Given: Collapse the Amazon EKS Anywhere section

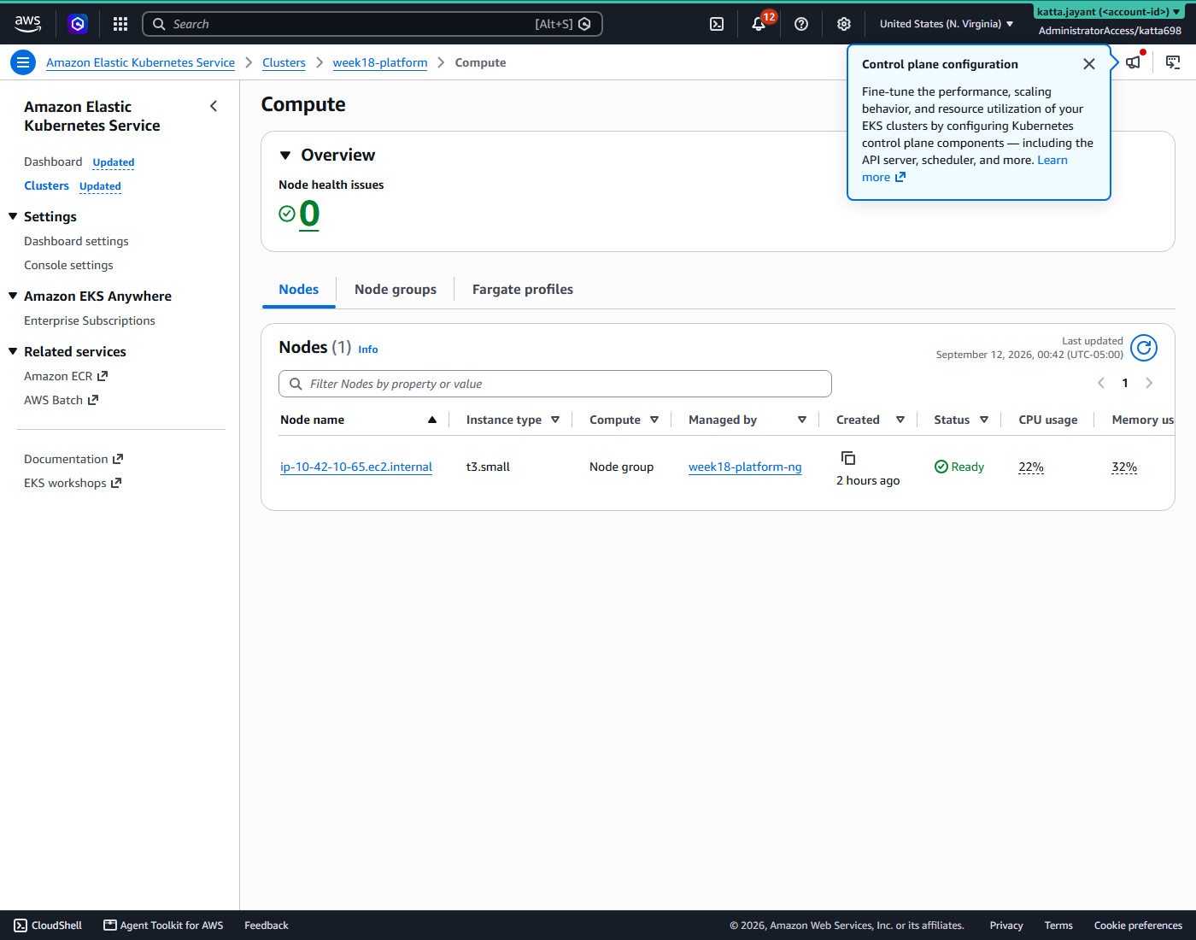Looking at the screenshot, I should (13, 296).
